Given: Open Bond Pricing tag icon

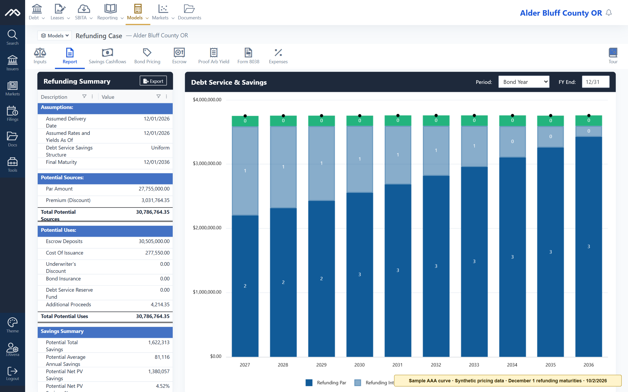Looking at the screenshot, I should (147, 56).
